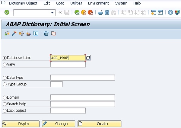Collapse command field with double chevron
The height and width of the screenshot is (128, 181).
tap(60, 12)
